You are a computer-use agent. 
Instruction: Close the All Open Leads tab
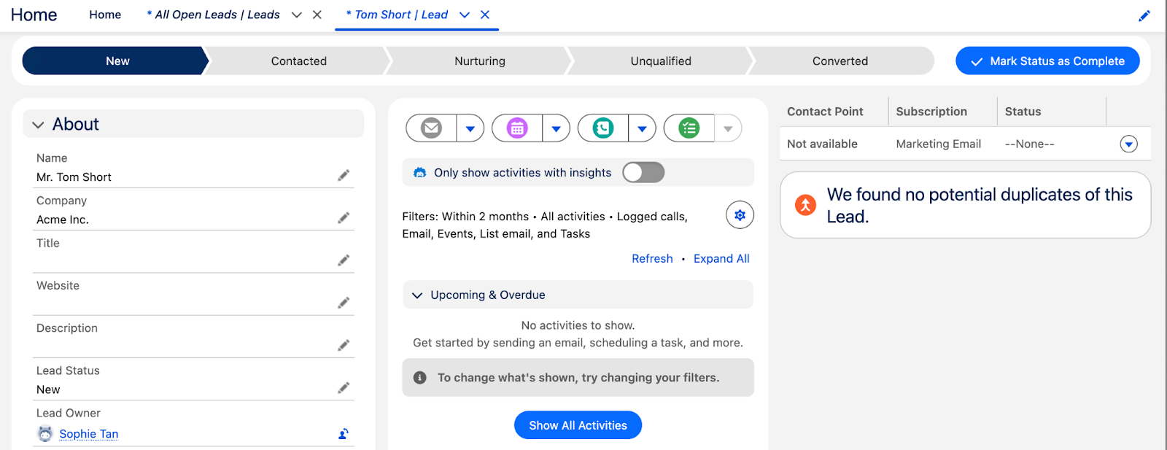tap(317, 15)
